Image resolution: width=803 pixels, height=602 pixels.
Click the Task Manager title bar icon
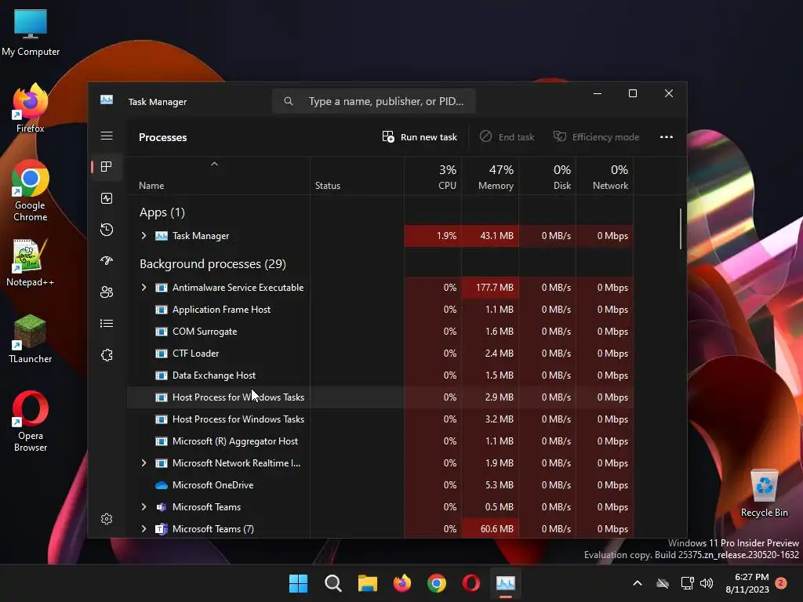click(x=107, y=100)
